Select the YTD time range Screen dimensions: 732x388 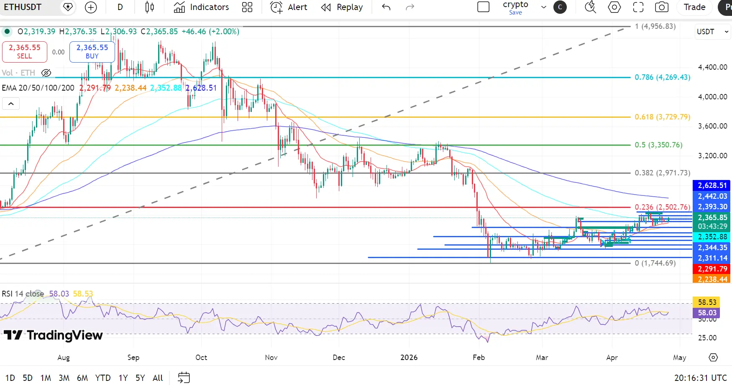coord(103,378)
